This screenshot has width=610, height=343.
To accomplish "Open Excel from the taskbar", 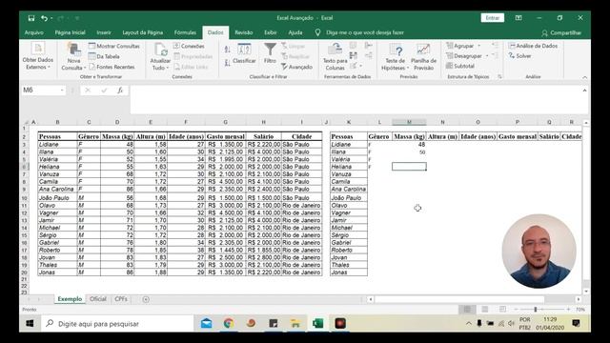I will pos(317,324).
